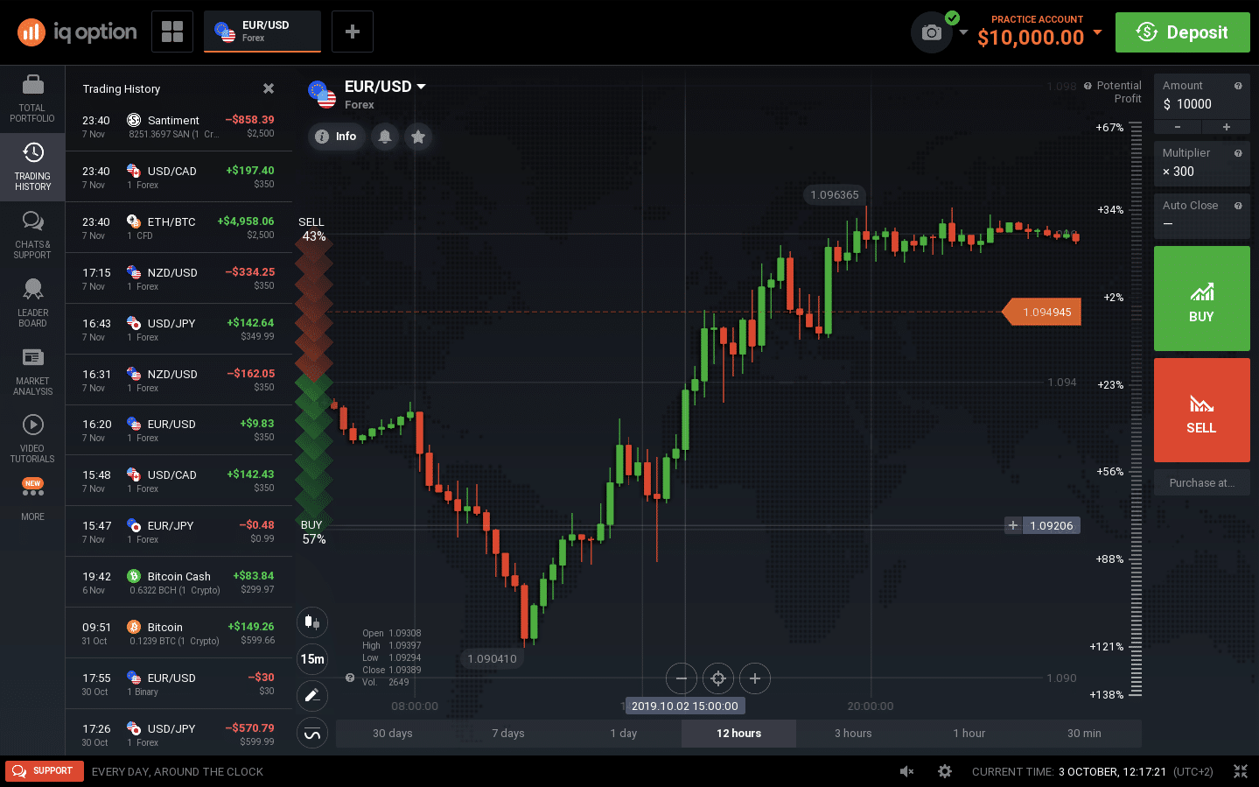Click the asset grid layout icon
Image resolution: width=1259 pixels, height=787 pixels.
[172, 32]
